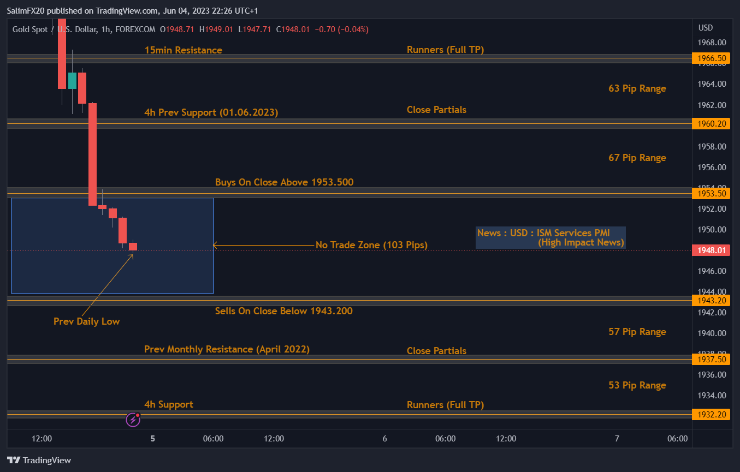740x472 pixels.
Task: Click the red 1948.01 current price tag
Action: (x=711, y=249)
